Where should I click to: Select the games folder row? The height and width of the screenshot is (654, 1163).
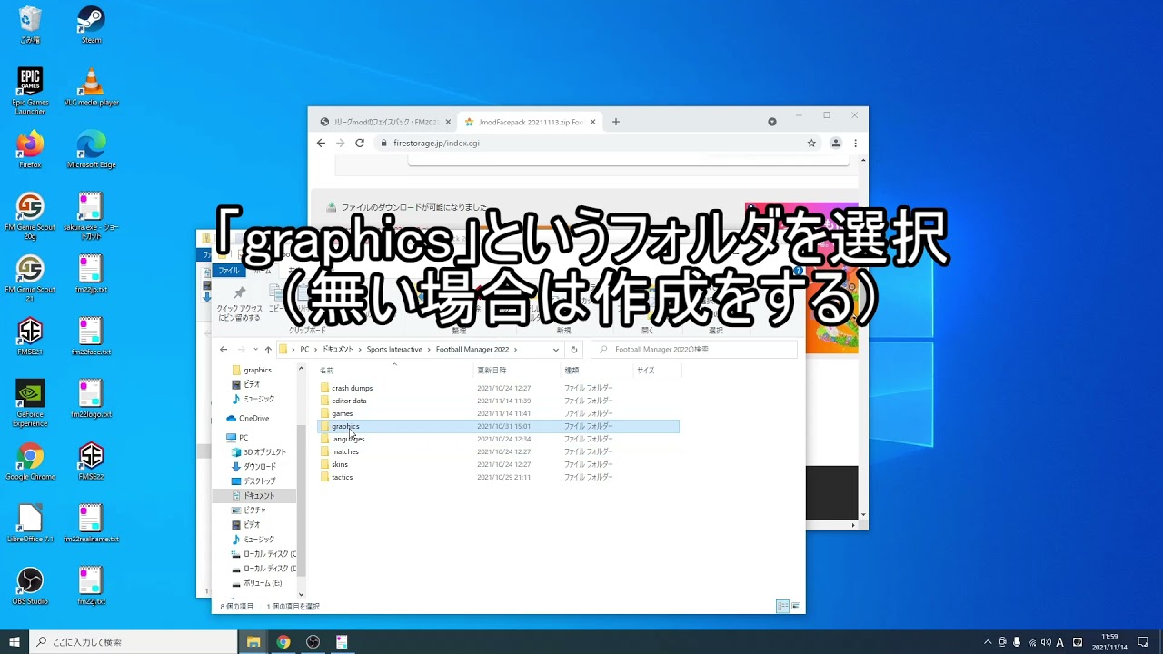[498, 413]
